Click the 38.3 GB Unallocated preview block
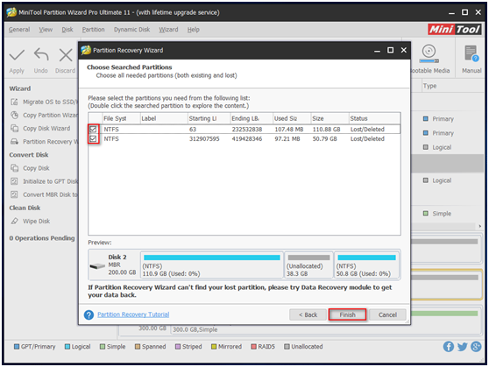 pyautogui.click(x=308, y=265)
